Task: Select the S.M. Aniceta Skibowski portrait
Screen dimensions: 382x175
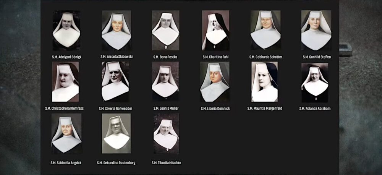Action: pyautogui.click(x=116, y=31)
